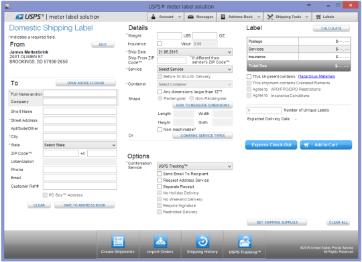Click the resize arrows icon in title bar
The width and height of the screenshot is (362, 262).
[308, 5]
